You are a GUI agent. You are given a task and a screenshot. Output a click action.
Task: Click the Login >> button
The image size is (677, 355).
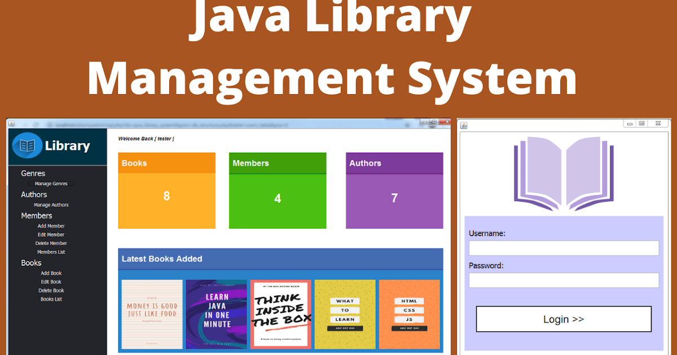tap(564, 319)
